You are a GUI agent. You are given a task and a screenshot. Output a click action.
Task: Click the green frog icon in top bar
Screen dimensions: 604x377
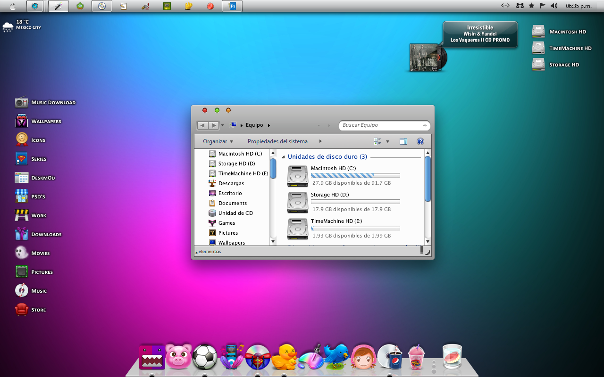click(80, 6)
